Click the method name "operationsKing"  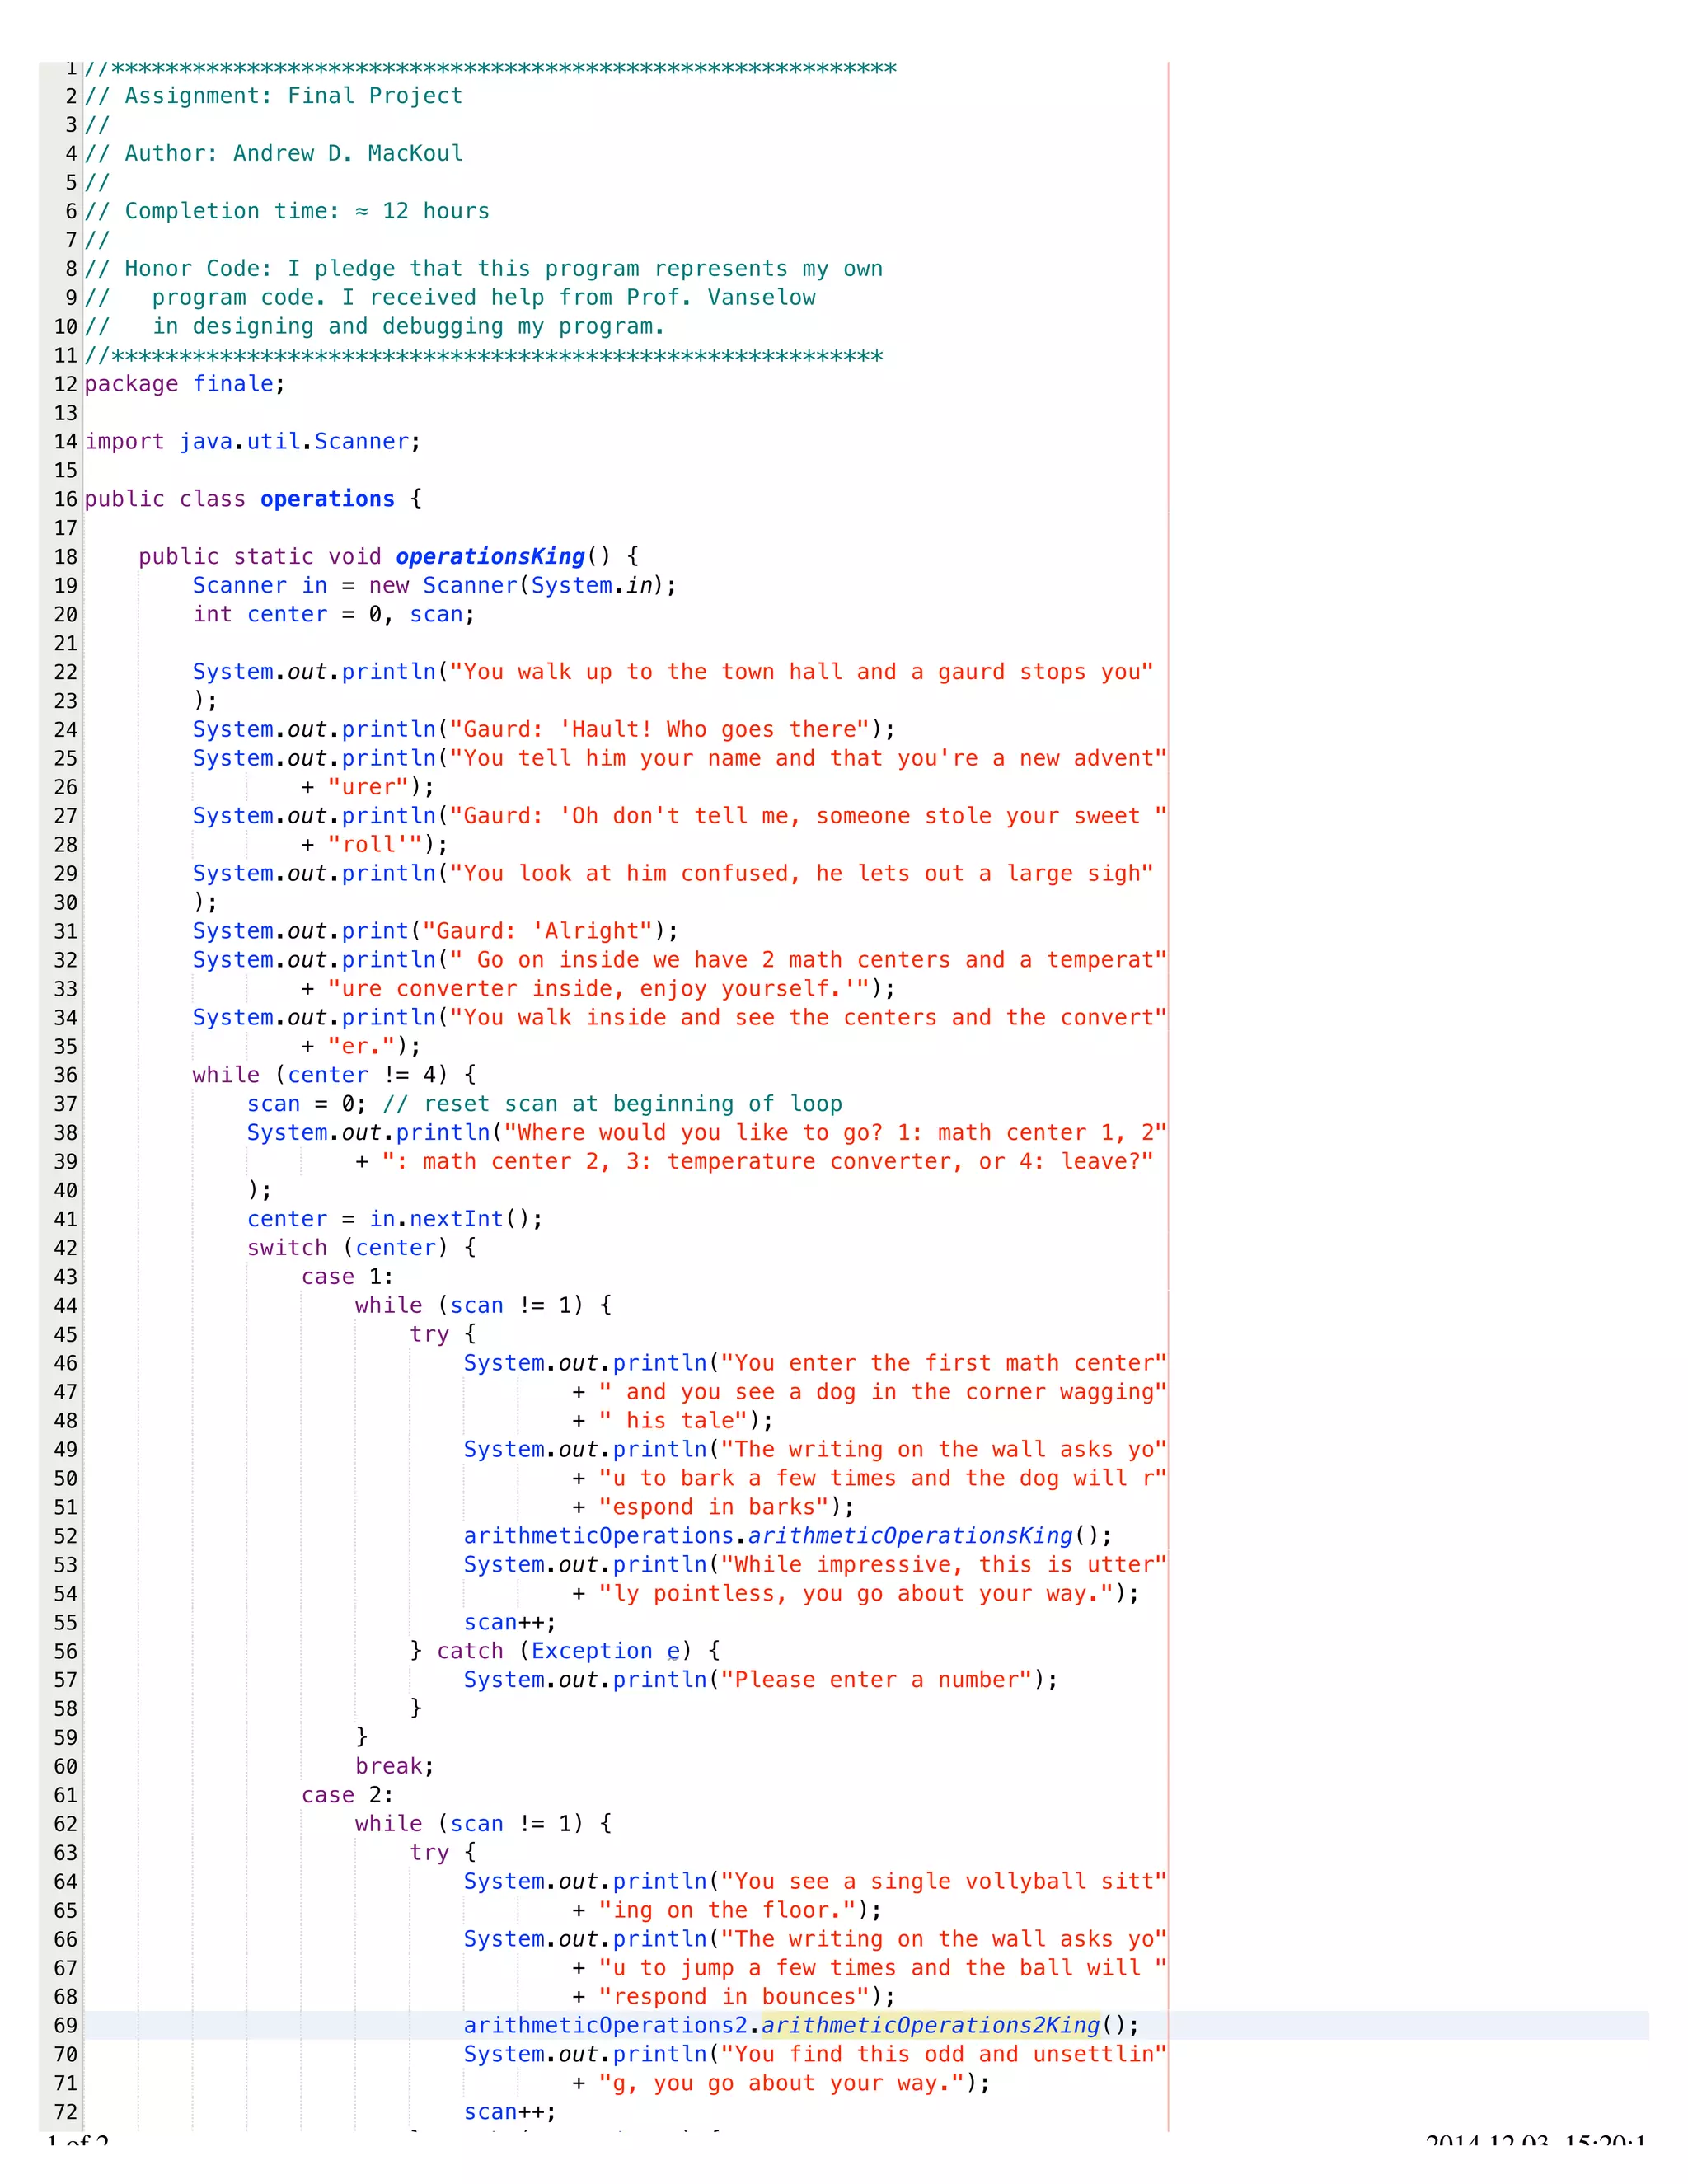pyautogui.click(x=490, y=557)
